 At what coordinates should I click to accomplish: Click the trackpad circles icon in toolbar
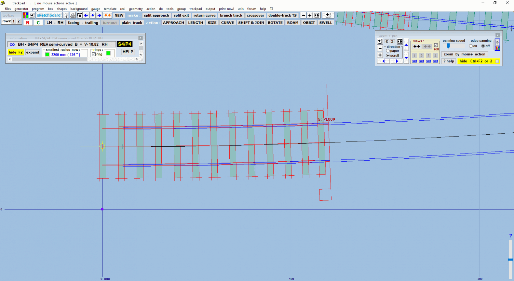(73, 15)
